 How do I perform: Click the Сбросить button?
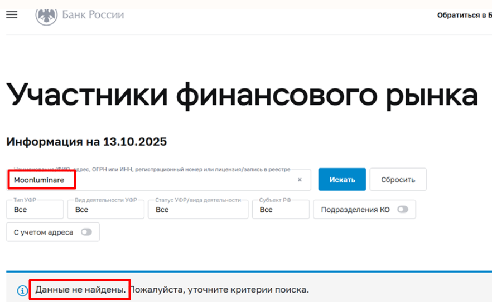point(398,179)
